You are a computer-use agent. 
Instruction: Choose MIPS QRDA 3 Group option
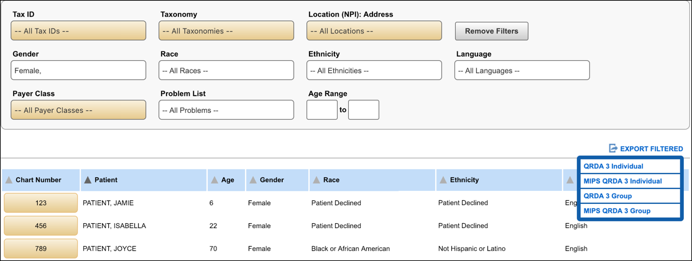[x=617, y=211]
